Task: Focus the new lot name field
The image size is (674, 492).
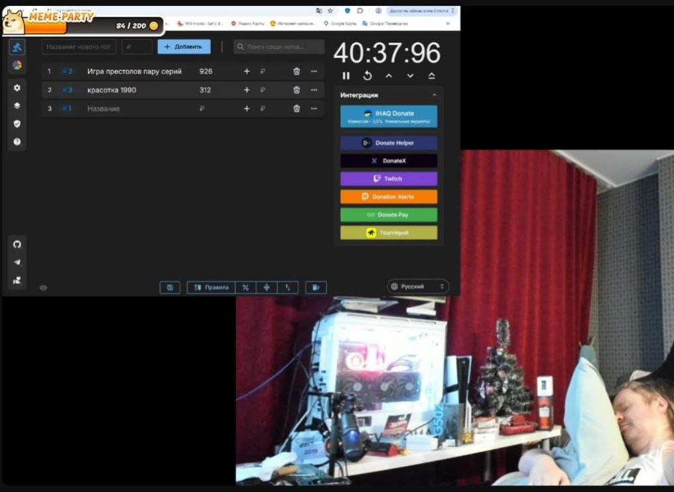Action: click(x=79, y=47)
